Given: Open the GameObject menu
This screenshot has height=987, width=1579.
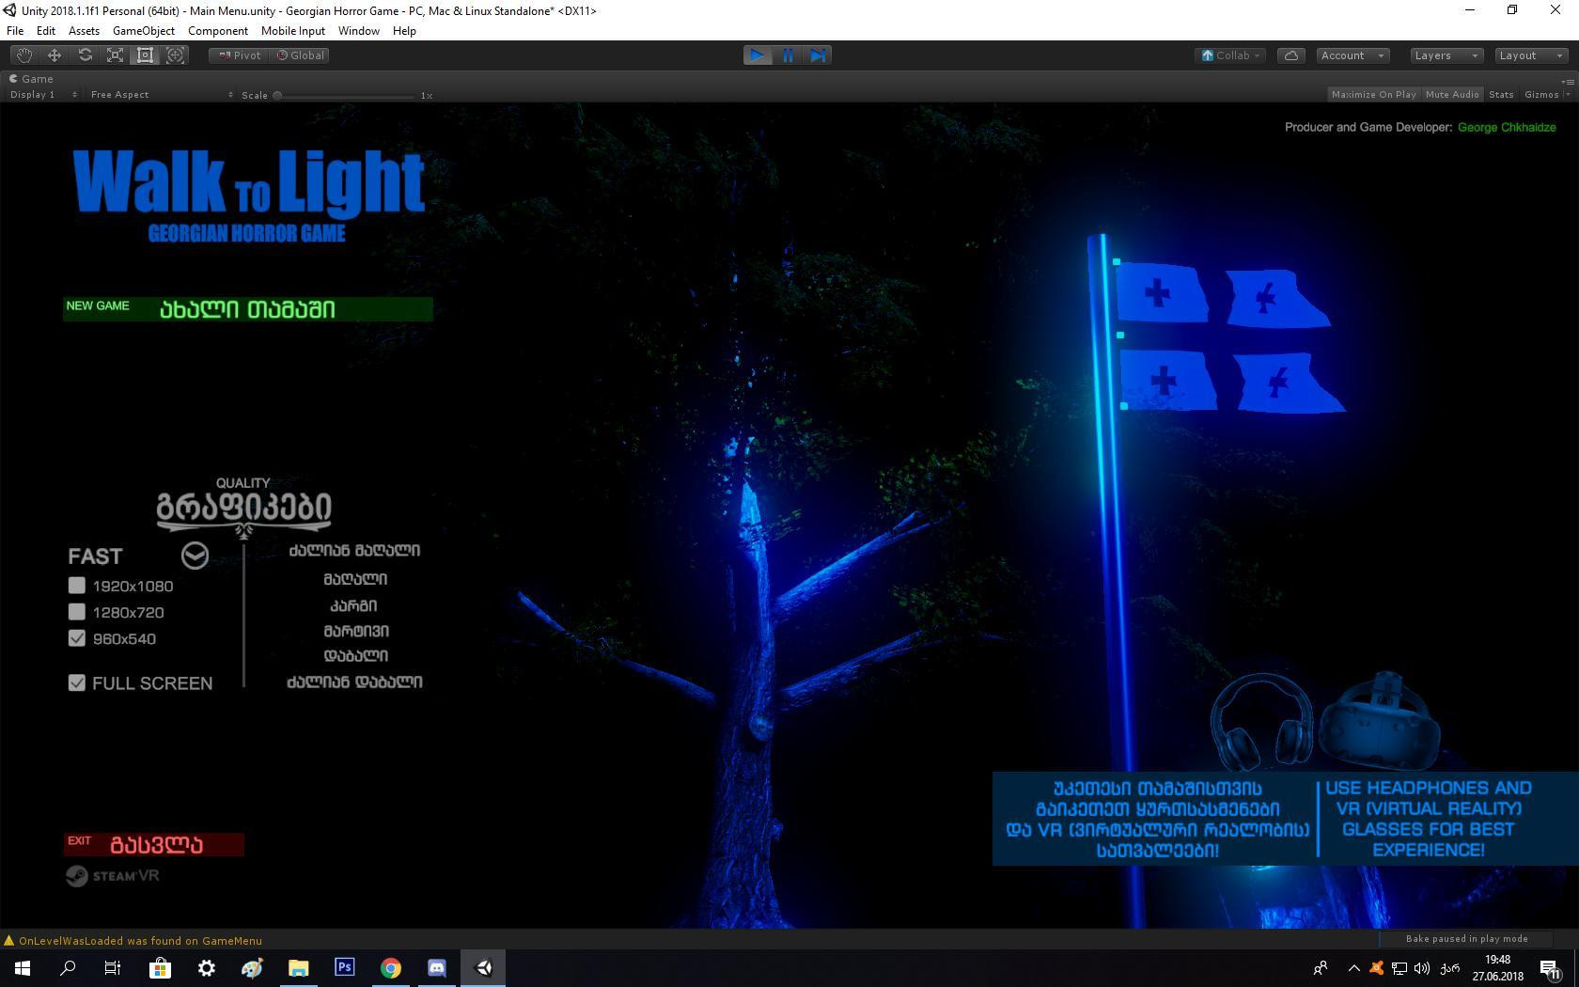Looking at the screenshot, I should point(144,31).
